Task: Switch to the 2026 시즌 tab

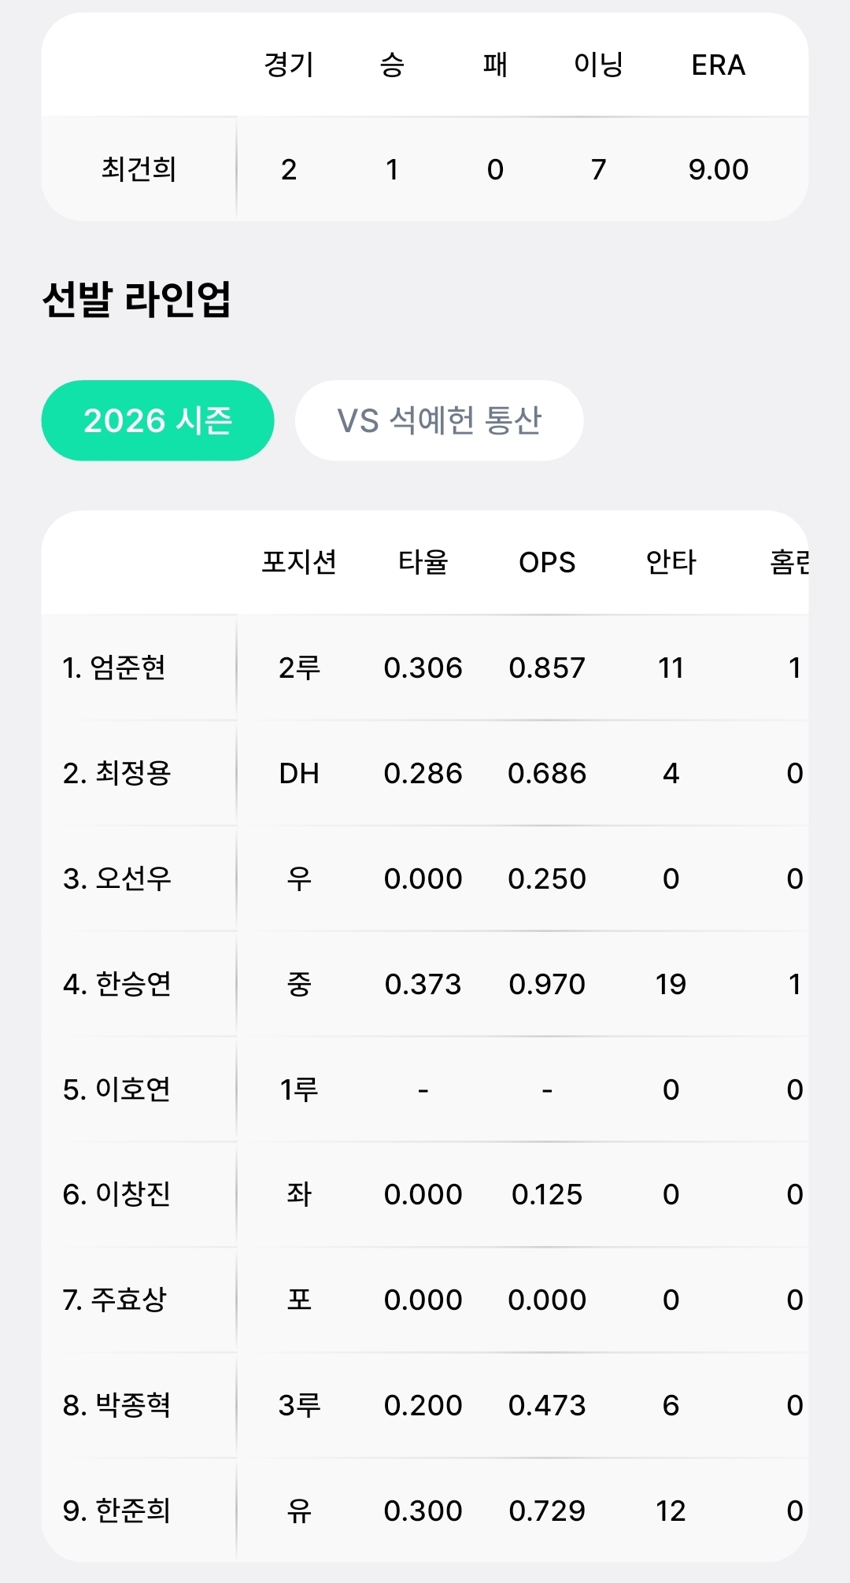Action: pos(157,420)
